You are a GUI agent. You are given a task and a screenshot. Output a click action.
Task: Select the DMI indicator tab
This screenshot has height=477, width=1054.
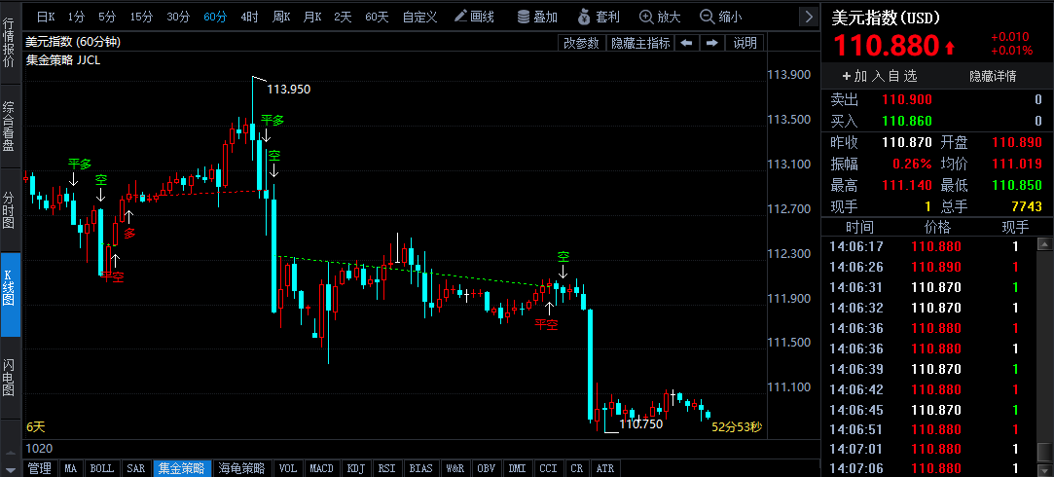[518, 468]
